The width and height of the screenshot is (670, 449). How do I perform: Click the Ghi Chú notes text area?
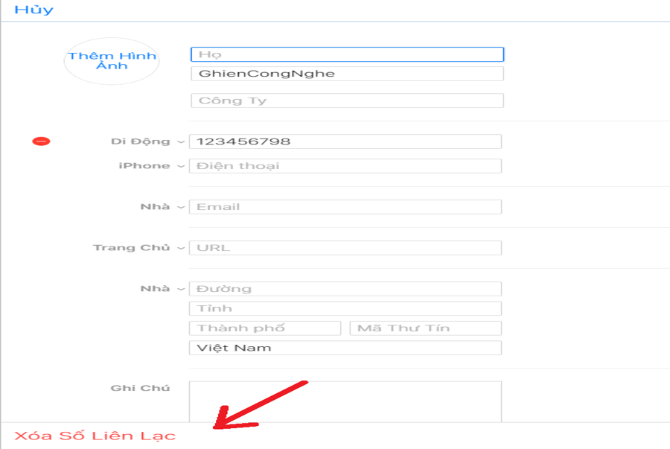[x=345, y=401]
